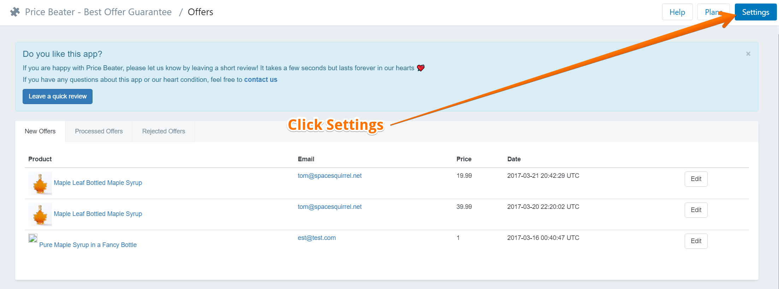Switch to the Rejected Offers tab
The width and height of the screenshot is (779, 289).
coord(164,131)
